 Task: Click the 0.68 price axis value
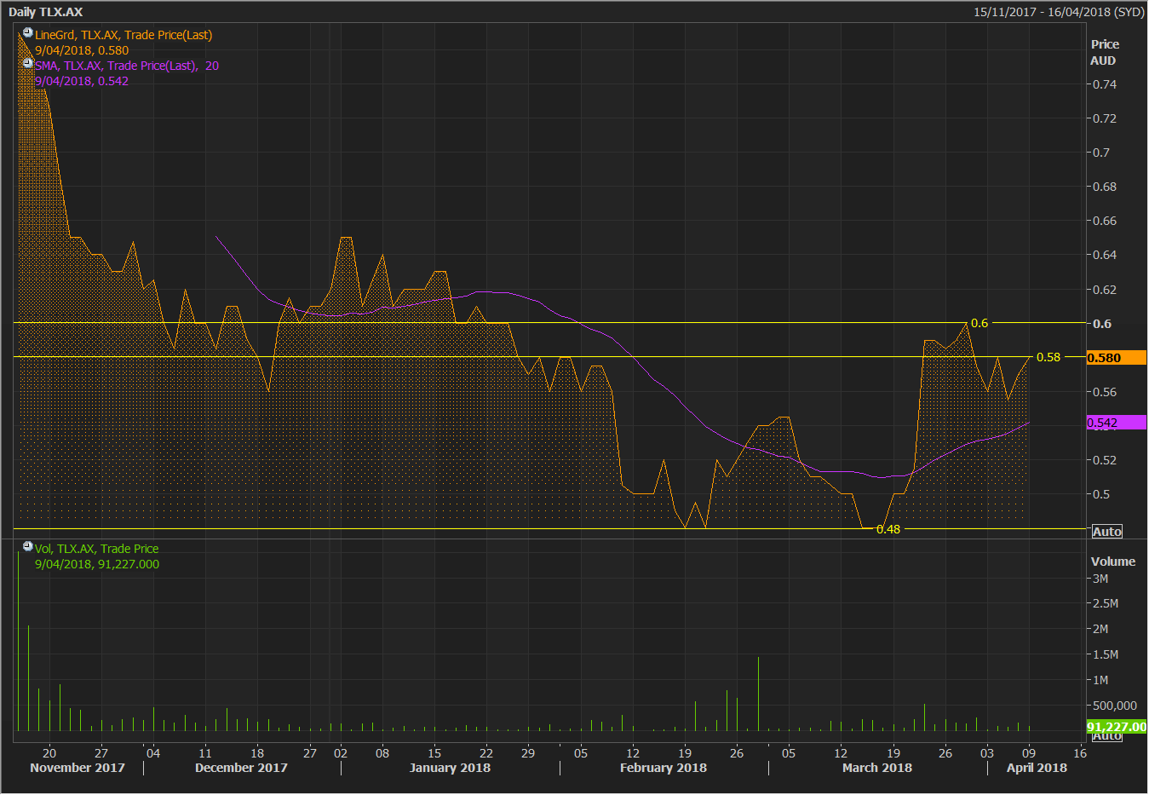[x=1105, y=187]
